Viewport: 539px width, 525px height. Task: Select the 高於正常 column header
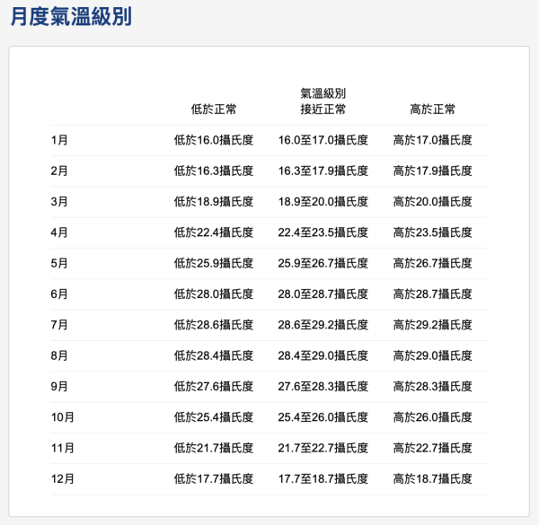432,109
